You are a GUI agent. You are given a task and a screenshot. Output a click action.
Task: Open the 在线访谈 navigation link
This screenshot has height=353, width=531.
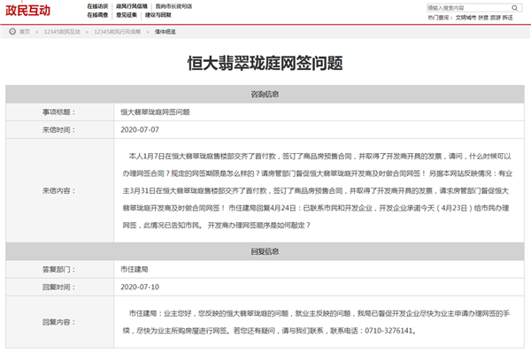pos(97,6)
